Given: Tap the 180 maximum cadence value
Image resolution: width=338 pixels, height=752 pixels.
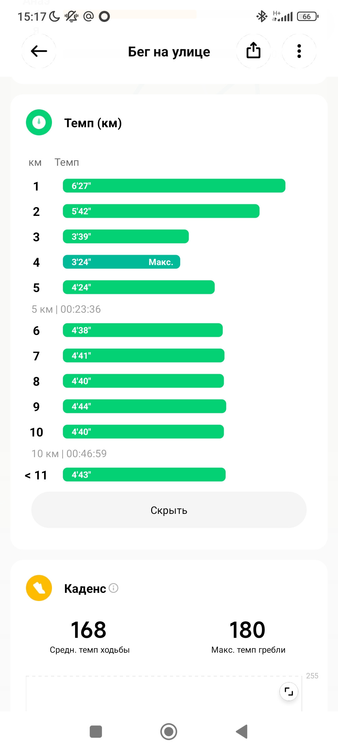Looking at the screenshot, I should (247, 630).
